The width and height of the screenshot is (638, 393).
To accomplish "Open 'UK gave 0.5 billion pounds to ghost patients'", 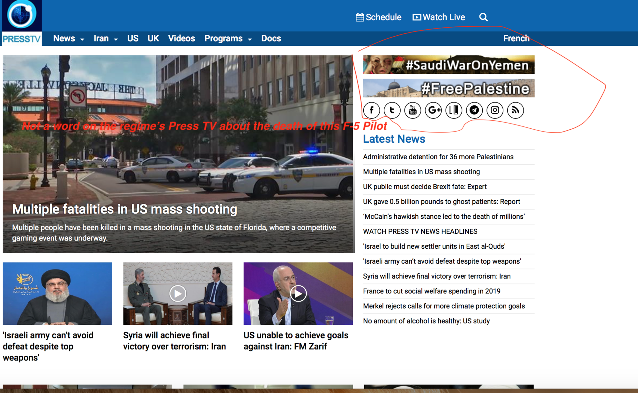I will [x=441, y=202].
